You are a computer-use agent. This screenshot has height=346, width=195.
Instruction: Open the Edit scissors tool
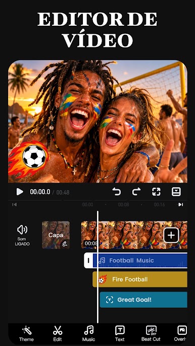click(x=58, y=333)
